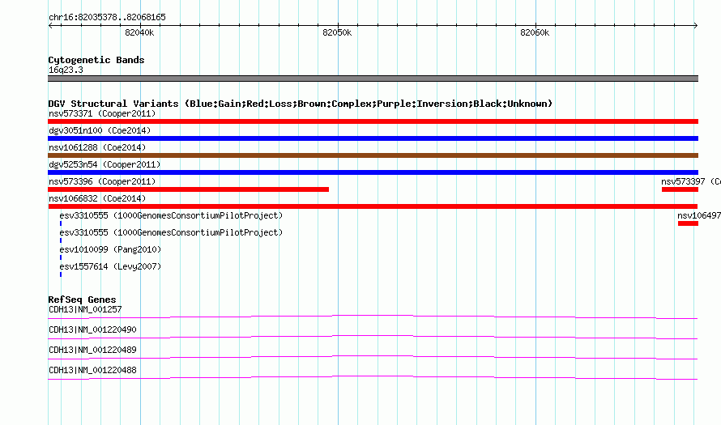This screenshot has width=721, height=425.
Task: Click the 82050k ruler position label
Action: click(337, 32)
